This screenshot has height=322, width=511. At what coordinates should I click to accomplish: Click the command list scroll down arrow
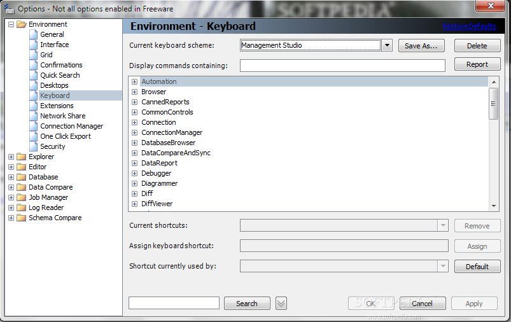pos(494,206)
